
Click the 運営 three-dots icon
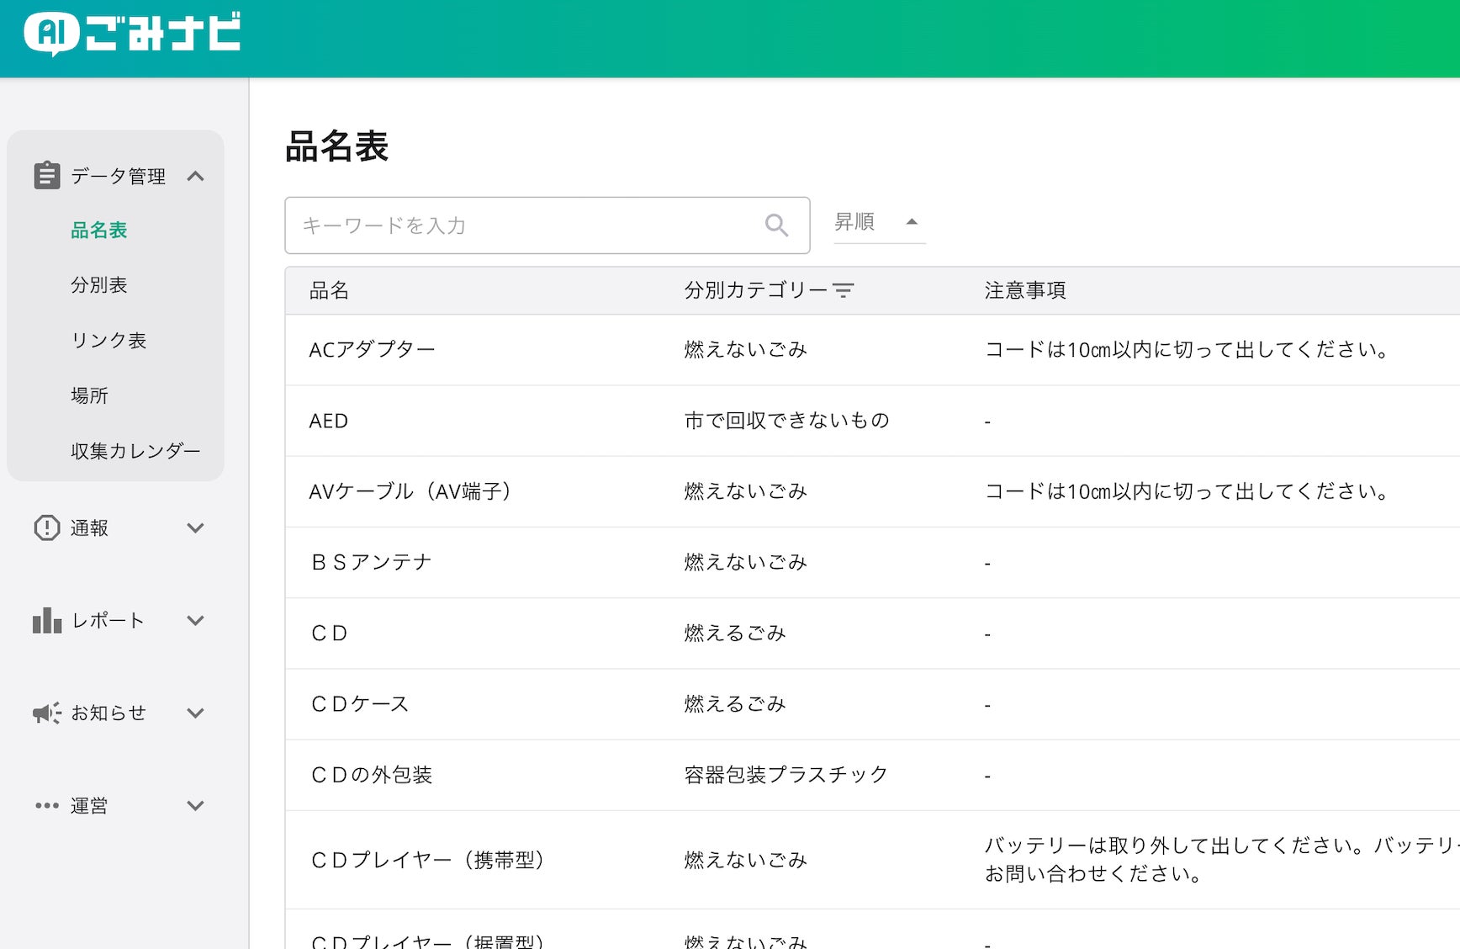[47, 805]
